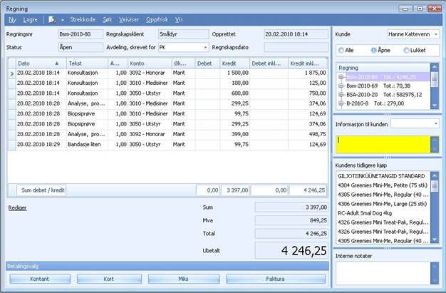446x293 pixels.
Task: Select the Lukket radio button
Action: point(406,51)
